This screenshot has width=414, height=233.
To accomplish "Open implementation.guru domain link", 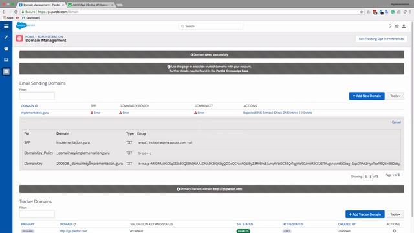I will point(34,113).
